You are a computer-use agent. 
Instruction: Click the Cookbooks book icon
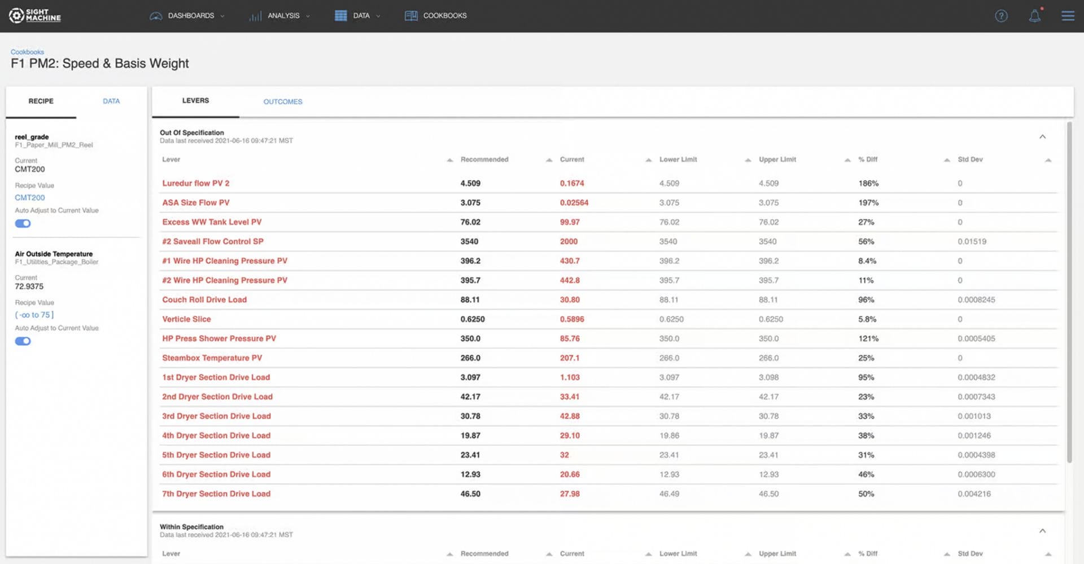tap(411, 16)
